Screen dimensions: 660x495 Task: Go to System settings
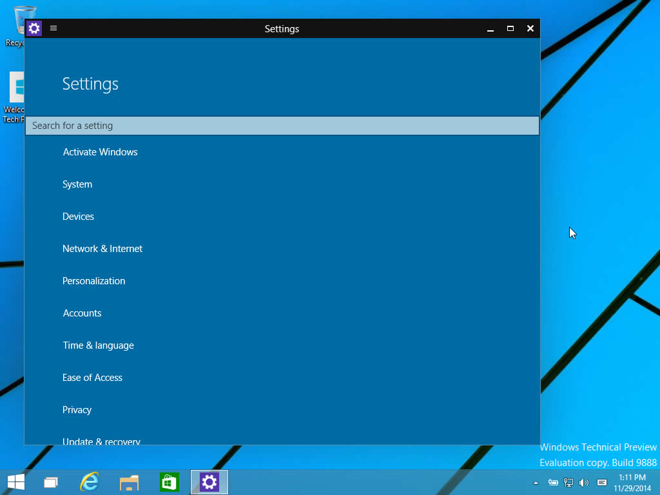pyautogui.click(x=77, y=184)
